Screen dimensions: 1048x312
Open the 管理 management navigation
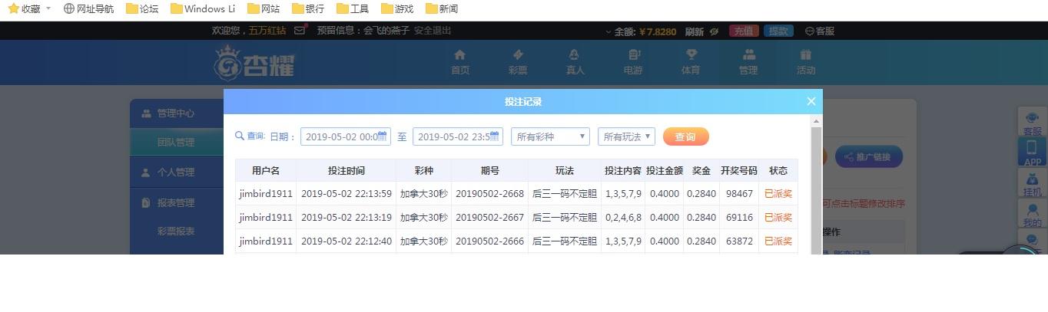coord(748,62)
